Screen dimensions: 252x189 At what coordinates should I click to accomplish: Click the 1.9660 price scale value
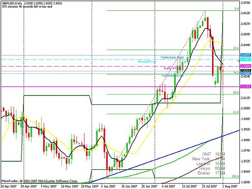pos(246,172)
